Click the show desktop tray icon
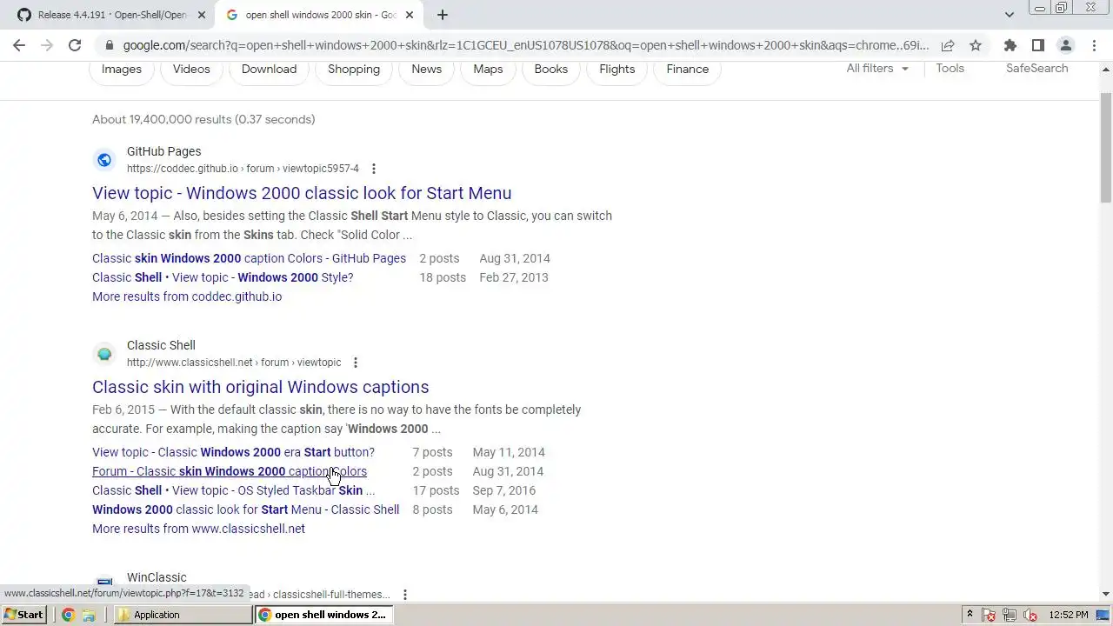This screenshot has height=626, width=1113. coord(1103,615)
